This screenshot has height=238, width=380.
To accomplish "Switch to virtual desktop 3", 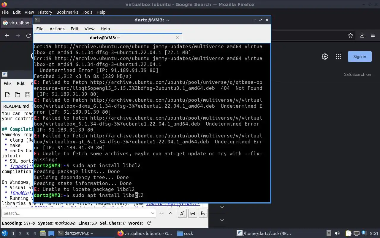I will 28,234.
